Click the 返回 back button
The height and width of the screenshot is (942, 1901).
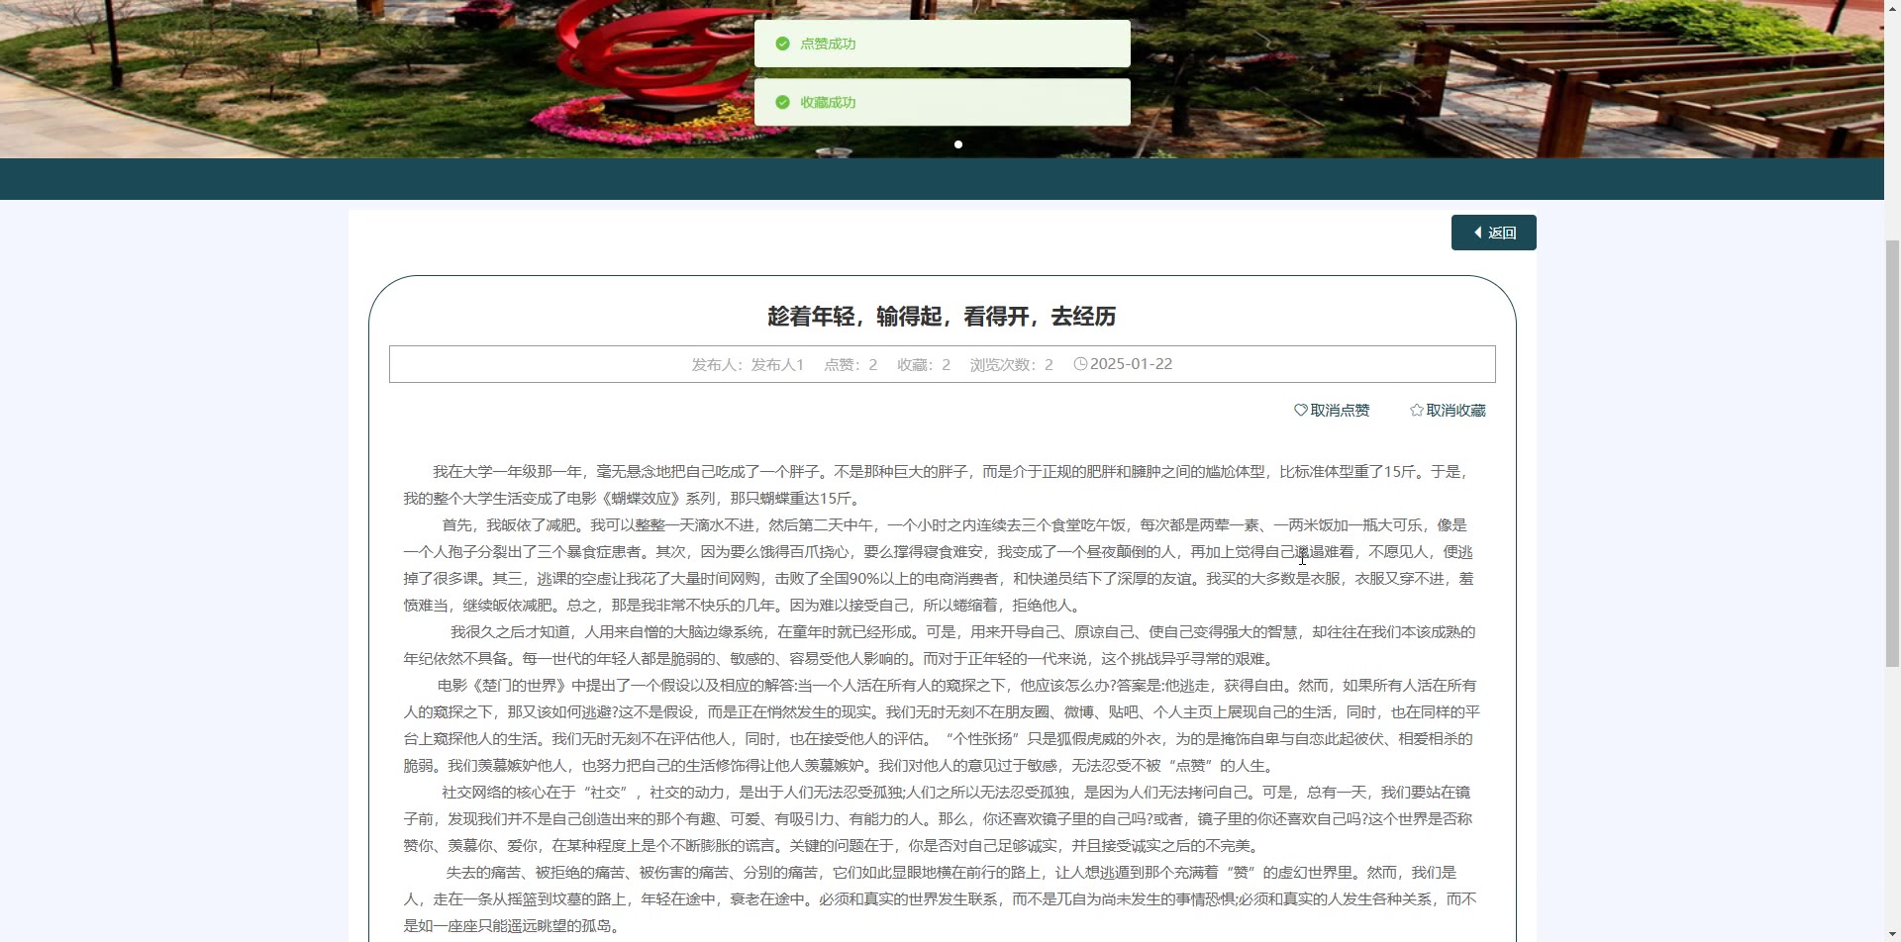[x=1493, y=233]
